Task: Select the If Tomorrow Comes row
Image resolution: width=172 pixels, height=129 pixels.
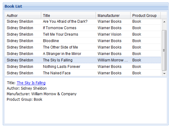Action: pos(83,28)
